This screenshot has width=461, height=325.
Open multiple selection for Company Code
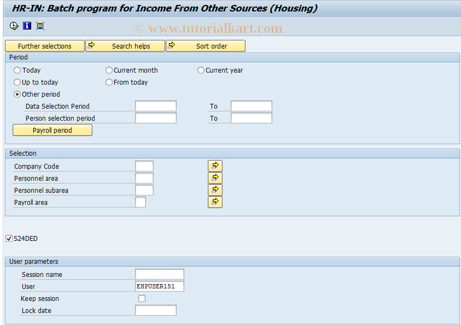coord(215,166)
